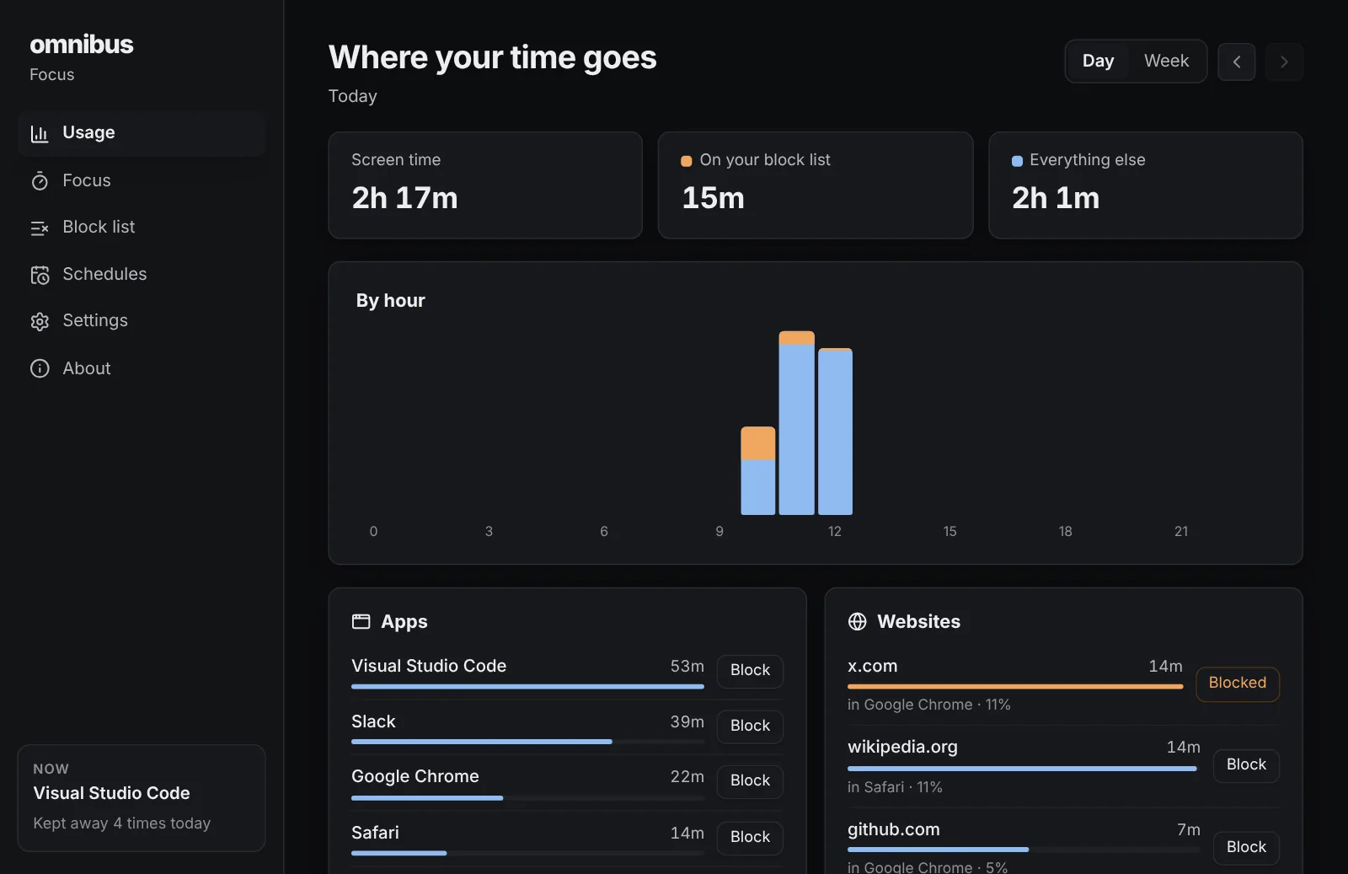The image size is (1348, 874).
Task: Click the x.com site name
Action: (872, 666)
